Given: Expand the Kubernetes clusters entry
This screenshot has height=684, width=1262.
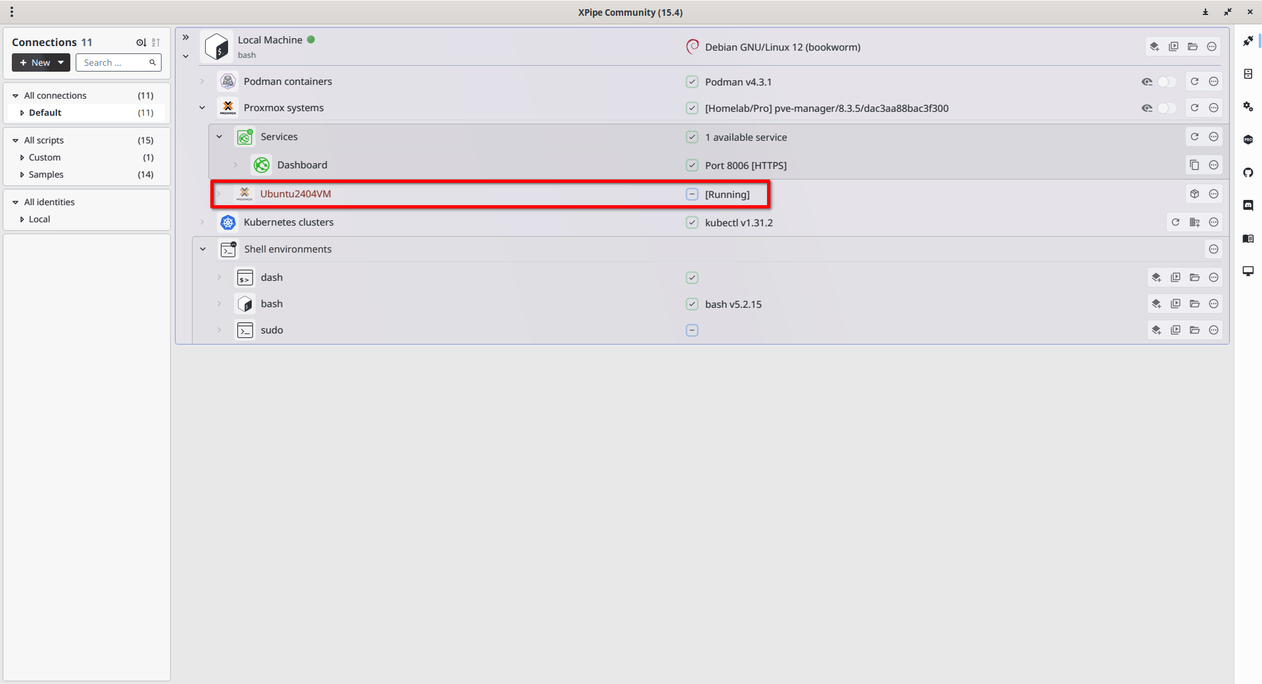Looking at the screenshot, I should coord(202,222).
